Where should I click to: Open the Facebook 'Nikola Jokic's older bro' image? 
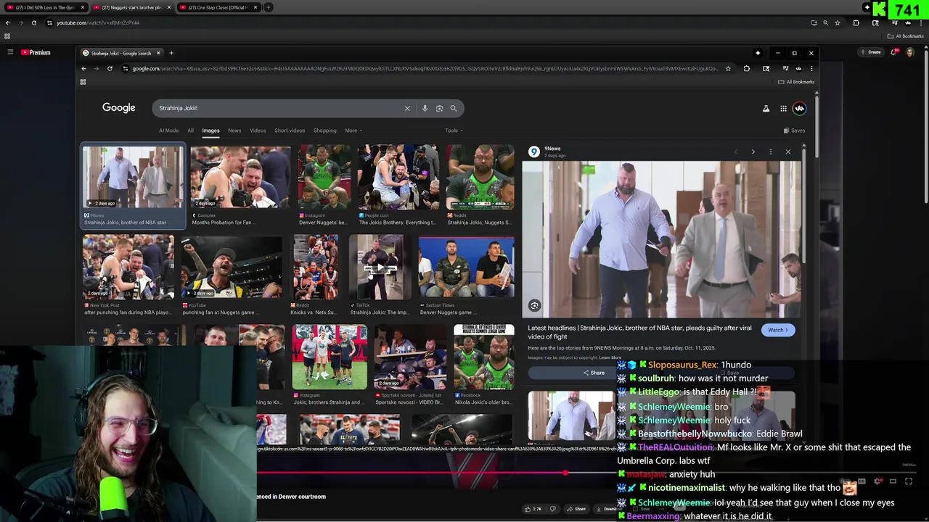pyautogui.click(x=483, y=365)
